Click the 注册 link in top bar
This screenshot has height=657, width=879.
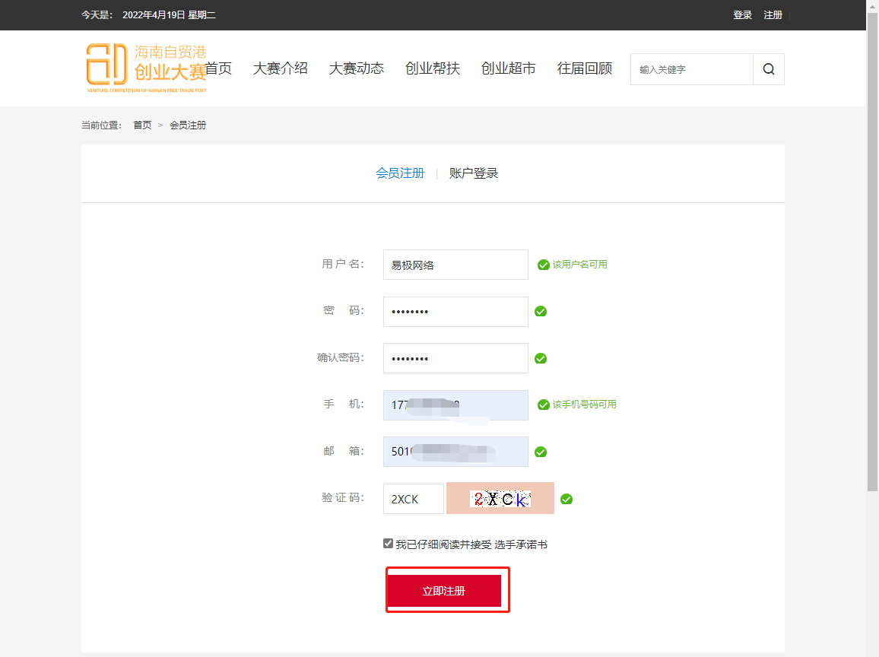(773, 15)
